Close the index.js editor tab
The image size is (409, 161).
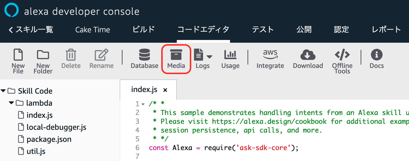[x=165, y=90]
